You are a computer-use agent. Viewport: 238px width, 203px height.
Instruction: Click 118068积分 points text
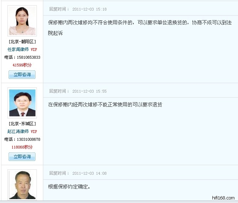pos(22,147)
